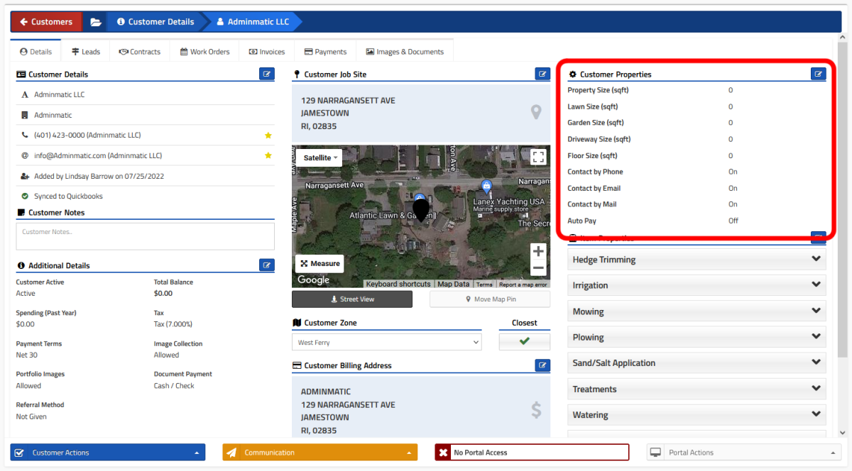Screen dimensions: 852x471
Task: Click the Contact by Phone On value
Action: click(733, 172)
